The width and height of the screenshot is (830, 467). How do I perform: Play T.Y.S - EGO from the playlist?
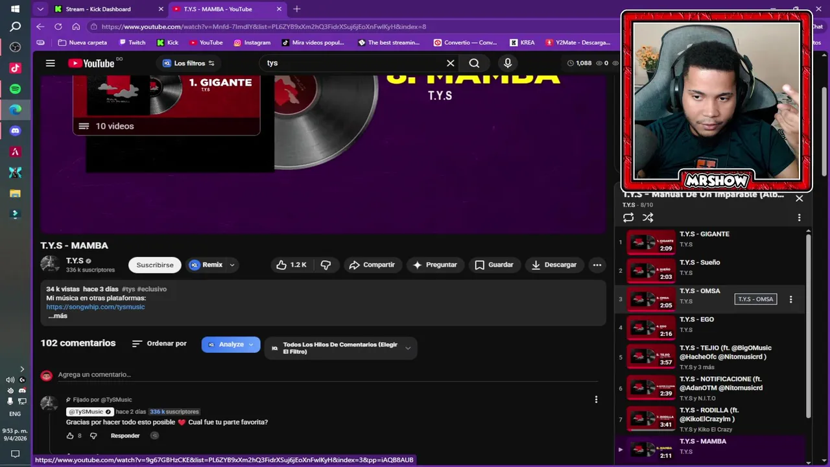(x=710, y=328)
